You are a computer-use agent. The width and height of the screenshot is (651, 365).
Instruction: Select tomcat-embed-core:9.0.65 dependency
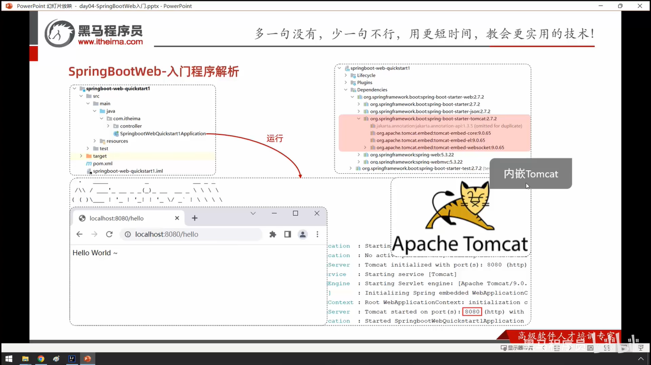(430, 133)
